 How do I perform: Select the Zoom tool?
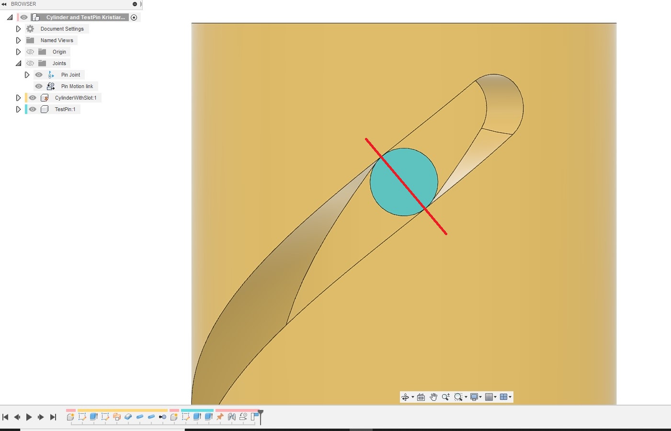tap(446, 397)
